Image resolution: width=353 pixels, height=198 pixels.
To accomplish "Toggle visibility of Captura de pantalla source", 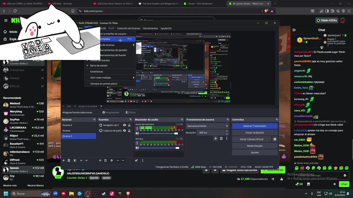I will pyautogui.click(x=124, y=131).
